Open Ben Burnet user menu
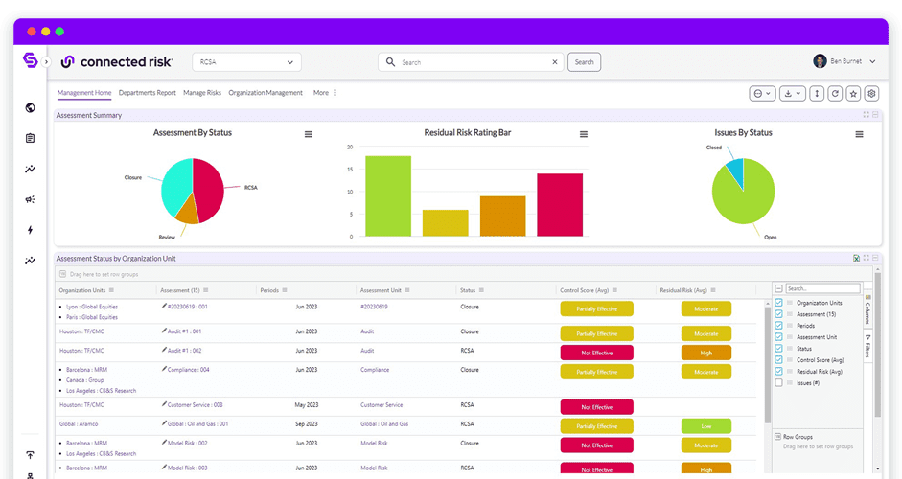 [844, 61]
